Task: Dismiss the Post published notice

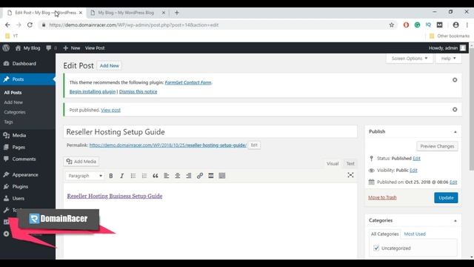Action: pos(455,110)
